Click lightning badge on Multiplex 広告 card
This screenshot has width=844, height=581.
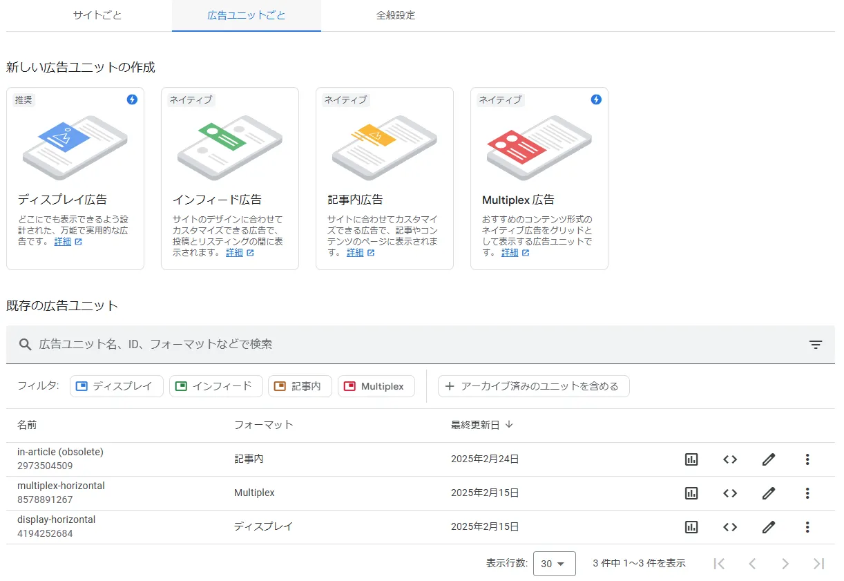point(596,99)
